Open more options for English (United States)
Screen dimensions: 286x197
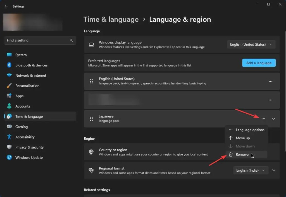(270, 81)
